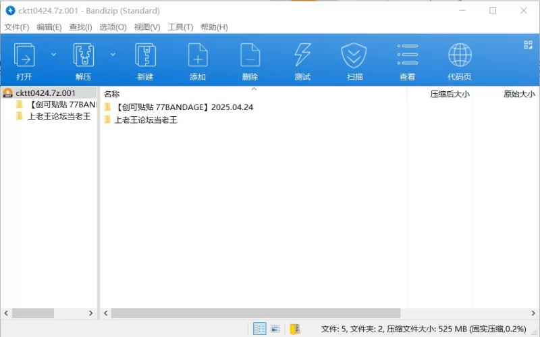Click folder icon of 【创可贴贴 77BANDAGE】2025.04.24 row
Viewport: 540px width, 337px height.
pyautogui.click(x=108, y=107)
